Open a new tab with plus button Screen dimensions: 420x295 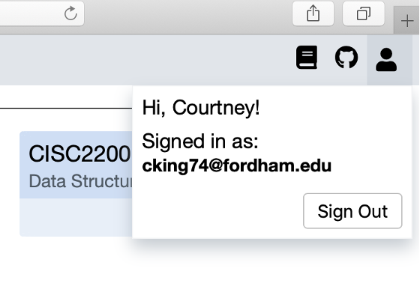click(406, 21)
